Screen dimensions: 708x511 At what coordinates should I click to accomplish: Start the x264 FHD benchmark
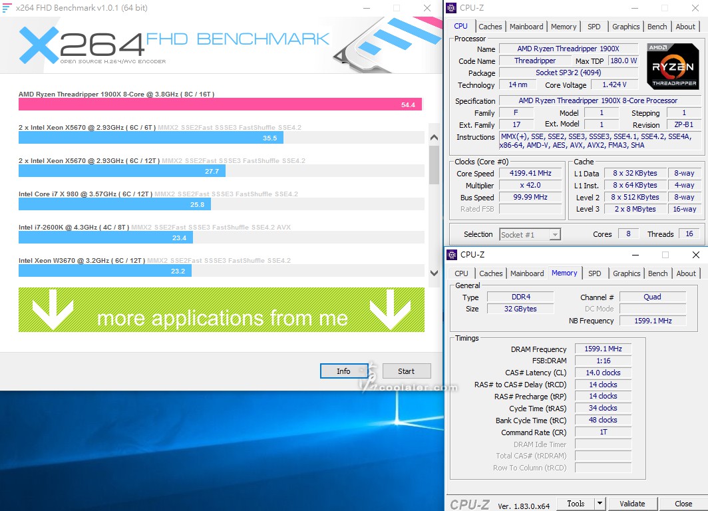tap(407, 371)
